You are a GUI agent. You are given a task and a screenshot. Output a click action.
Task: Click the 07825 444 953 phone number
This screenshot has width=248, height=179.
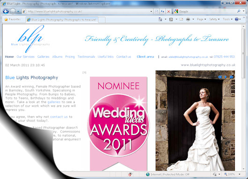(224, 57)
